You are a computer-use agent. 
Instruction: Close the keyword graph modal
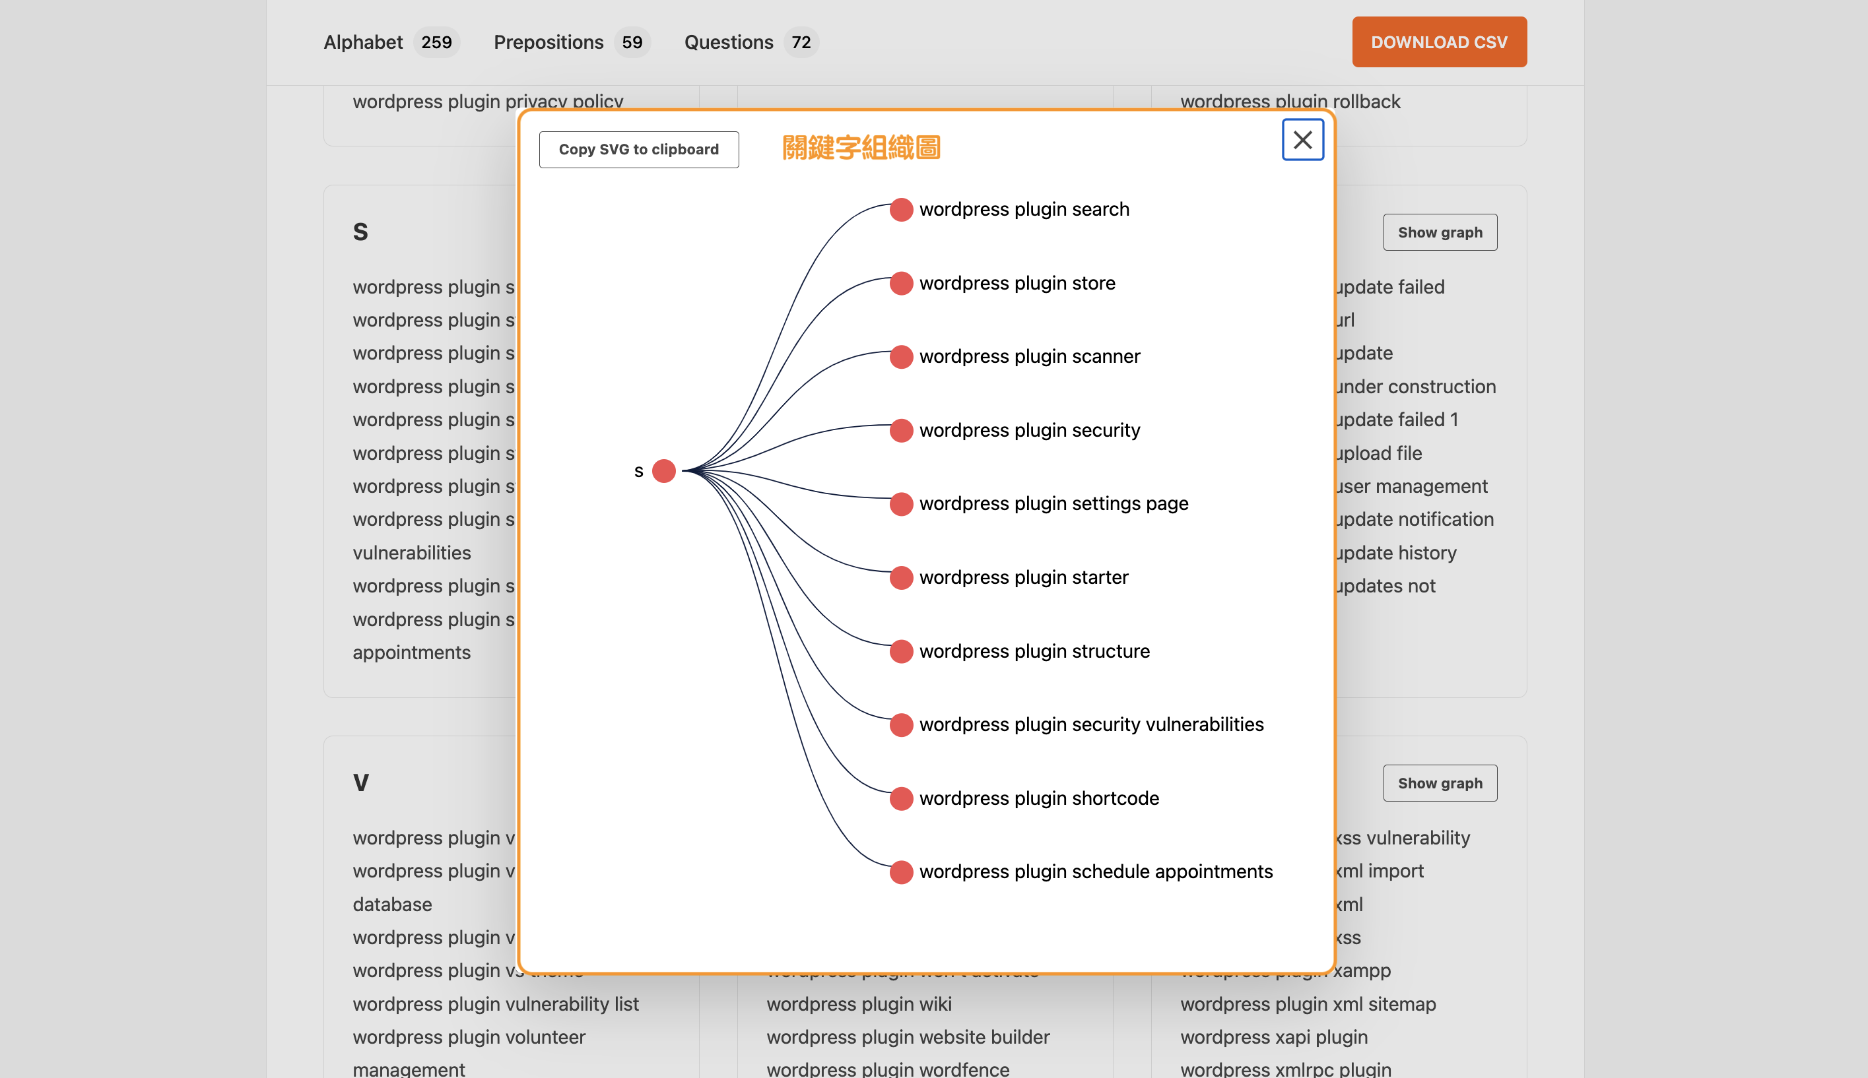coord(1302,139)
